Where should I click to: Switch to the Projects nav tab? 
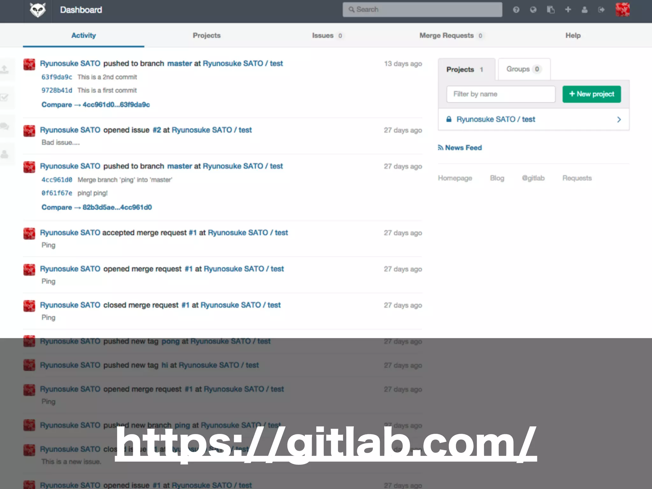point(207,35)
